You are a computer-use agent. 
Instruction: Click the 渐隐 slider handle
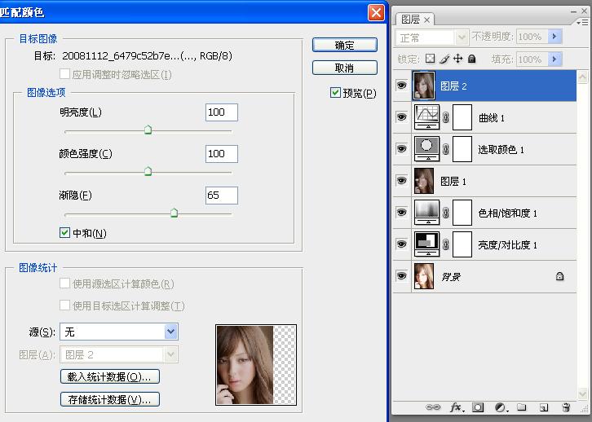click(x=174, y=213)
